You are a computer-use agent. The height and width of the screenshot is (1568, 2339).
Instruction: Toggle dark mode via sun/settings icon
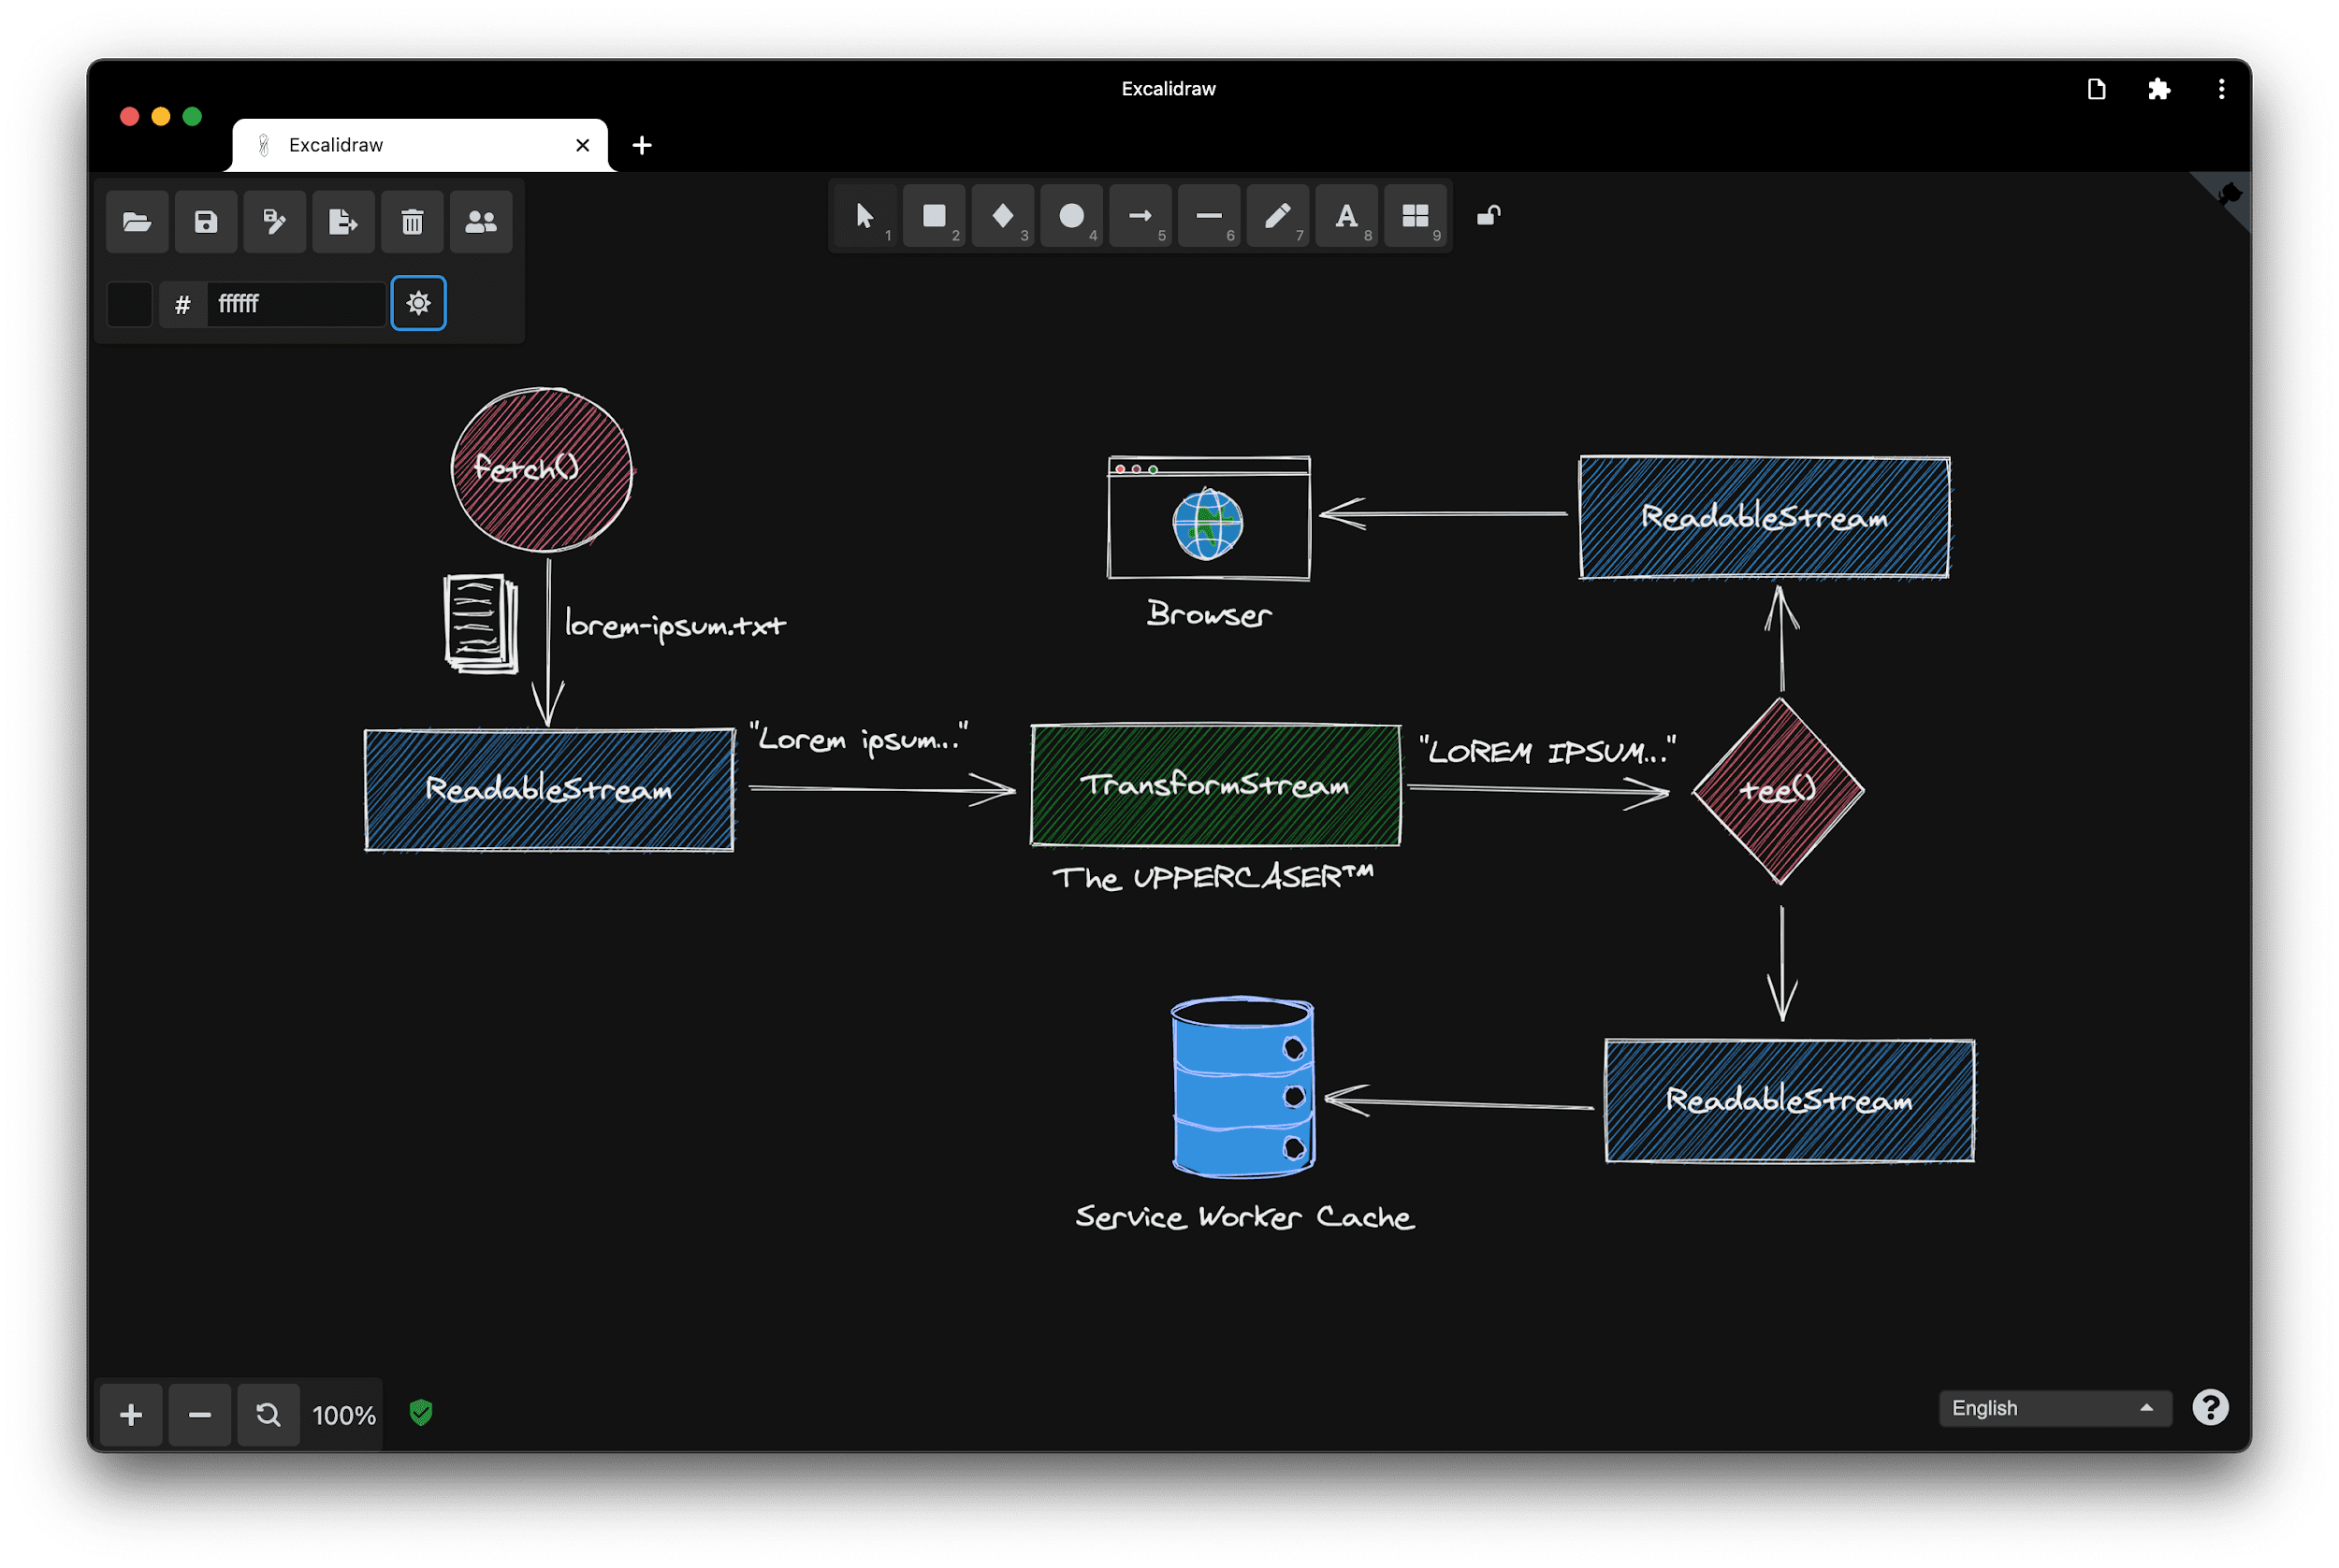(x=418, y=301)
